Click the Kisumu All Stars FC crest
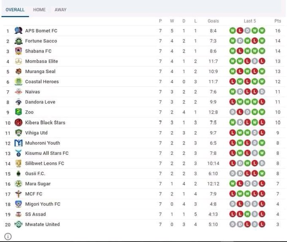 click(x=19, y=153)
